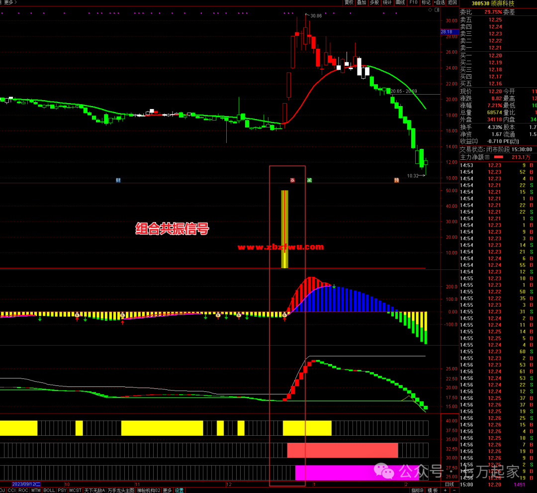The width and height of the screenshot is (537, 493).
Task: Click the green 减 marker below the chart
Action: (309, 180)
